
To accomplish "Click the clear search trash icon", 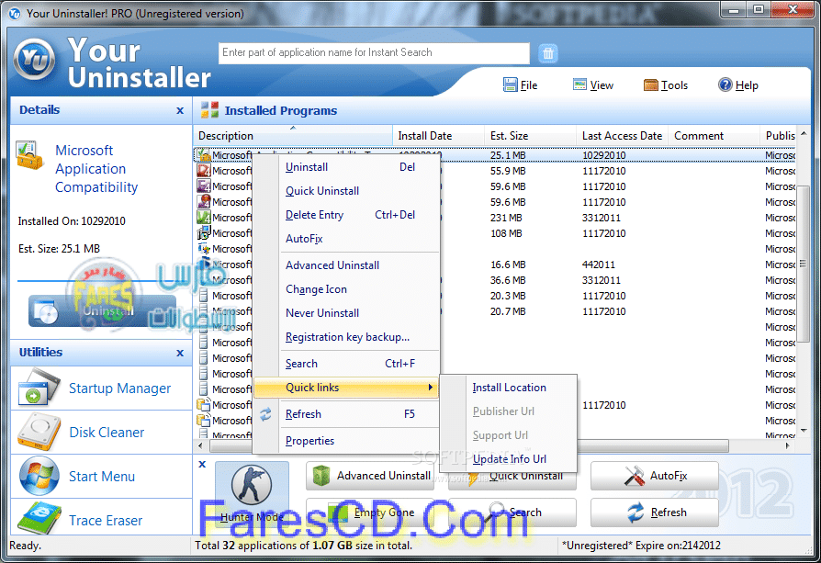I will [x=547, y=53].
